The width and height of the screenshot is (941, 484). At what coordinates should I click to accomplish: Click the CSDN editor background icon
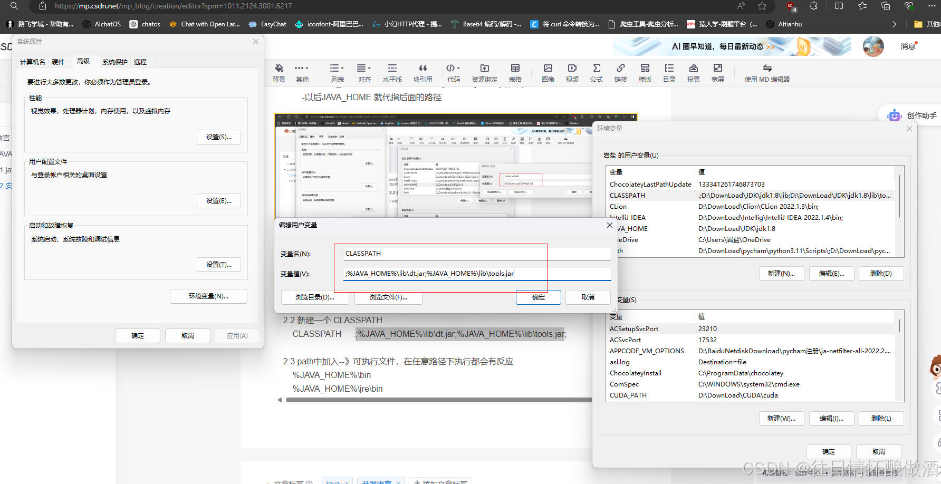(x=279, y=68)
